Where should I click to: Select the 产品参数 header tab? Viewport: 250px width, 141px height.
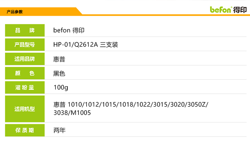[15, 12]
